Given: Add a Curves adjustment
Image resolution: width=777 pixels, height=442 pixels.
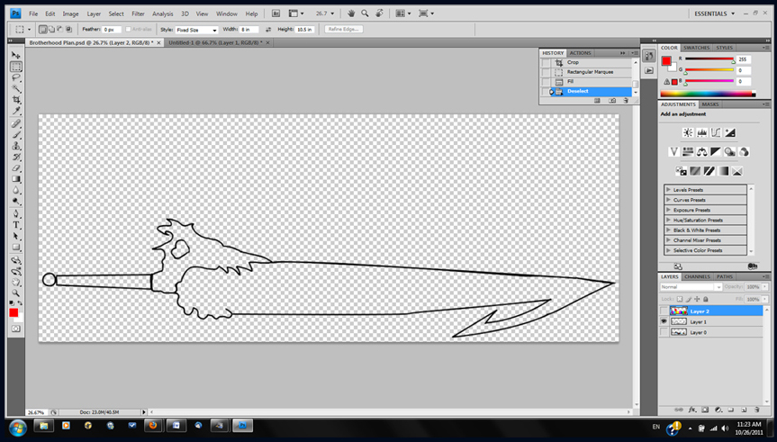Looking at the screenshot, I should pyautogui.click(x=716, y=132).
